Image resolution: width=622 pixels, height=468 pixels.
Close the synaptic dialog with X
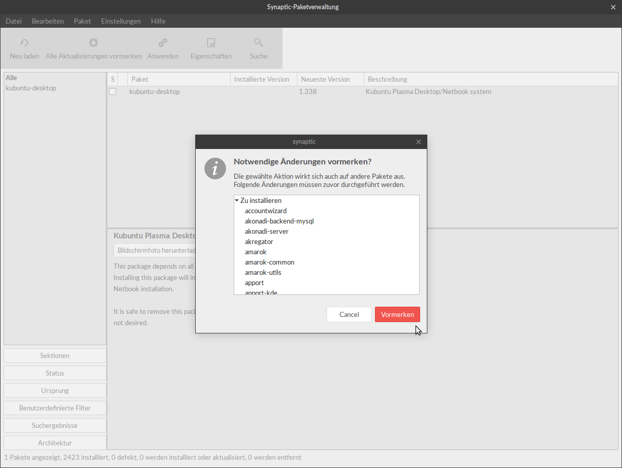(x=419, y=142)
